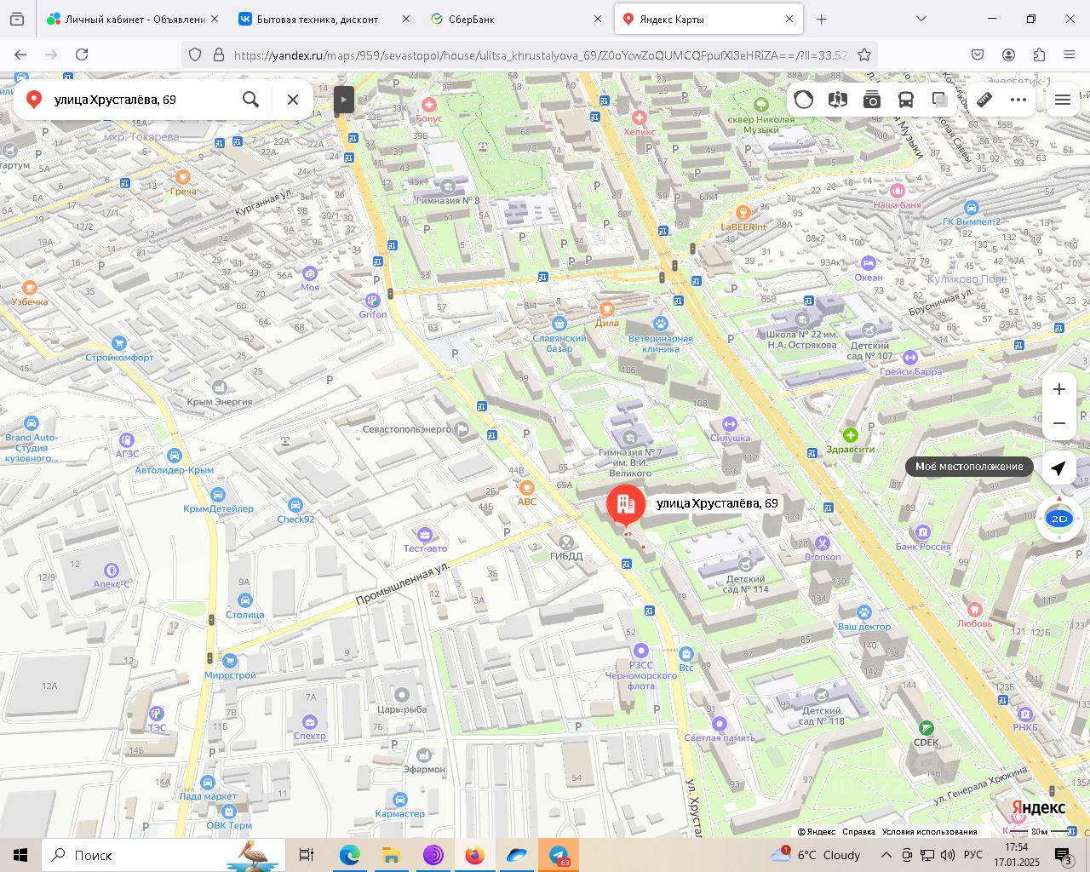
Task: Enable public transport layer
Action: pyautogui.click(x=906, y=100)
